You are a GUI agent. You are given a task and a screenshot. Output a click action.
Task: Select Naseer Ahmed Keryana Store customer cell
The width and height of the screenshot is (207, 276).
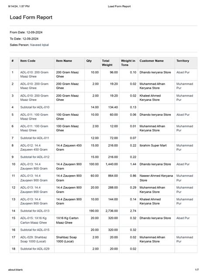pyautogui.click(x=156, y=178)
